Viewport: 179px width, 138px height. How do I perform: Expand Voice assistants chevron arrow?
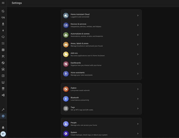[138, 74]
